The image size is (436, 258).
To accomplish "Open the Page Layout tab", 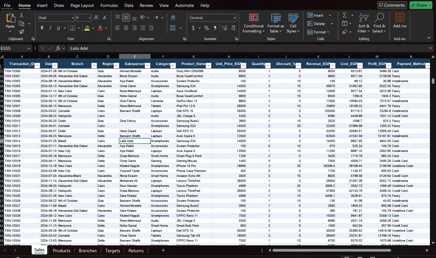I will (x=82, y=5).
